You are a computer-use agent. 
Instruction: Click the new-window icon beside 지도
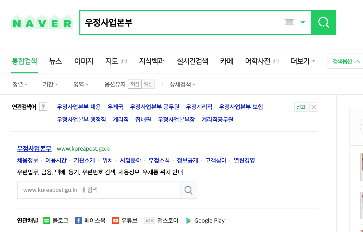coord(124,61)
